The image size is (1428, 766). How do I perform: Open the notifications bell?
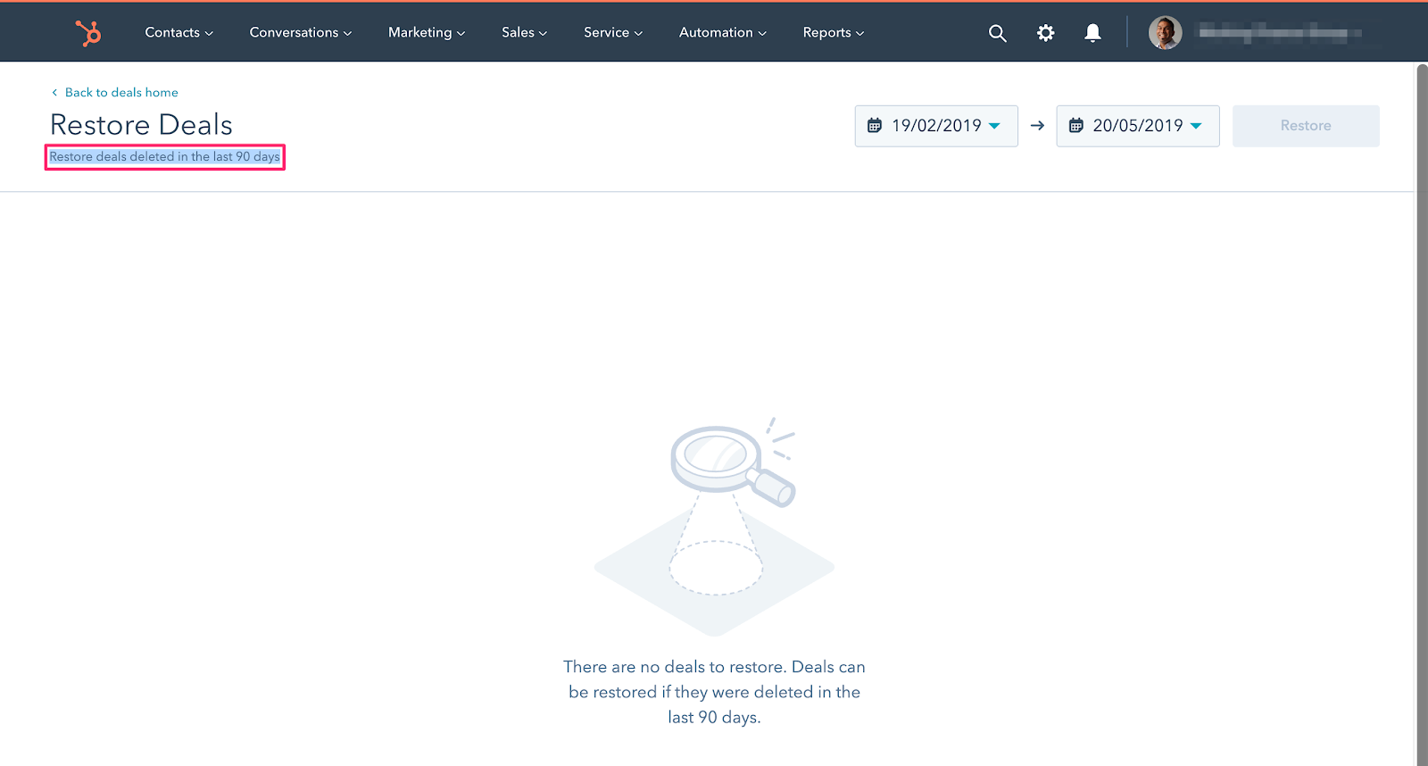[1092, 33]
